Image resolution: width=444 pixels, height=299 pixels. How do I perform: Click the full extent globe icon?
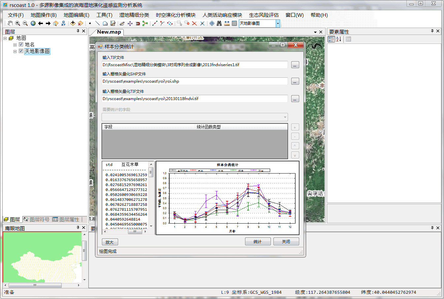pos(33,23)
